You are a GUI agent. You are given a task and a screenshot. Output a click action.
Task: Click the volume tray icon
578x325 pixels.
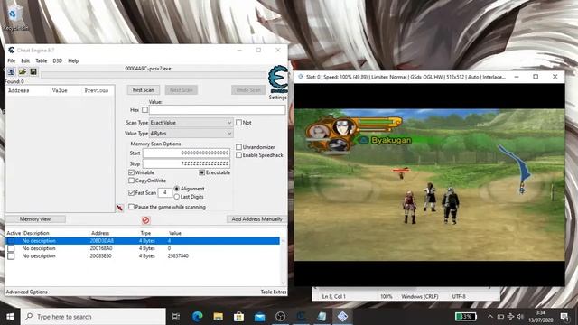[x=520, y=317]
